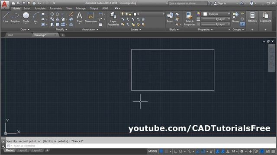Open Layer Properties manager
Screen dimensions: 277x155
click(x=113, y=19)
